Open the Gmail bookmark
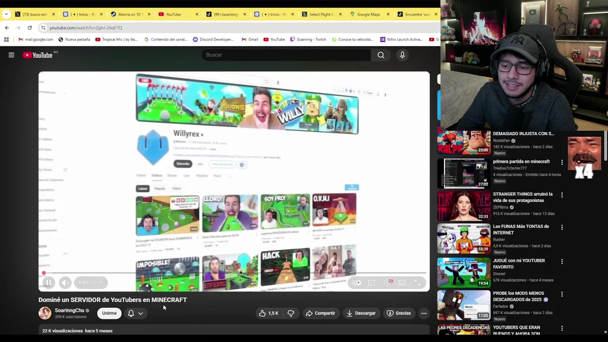Viewport: 608px width, 342px height. coord(250,39)
